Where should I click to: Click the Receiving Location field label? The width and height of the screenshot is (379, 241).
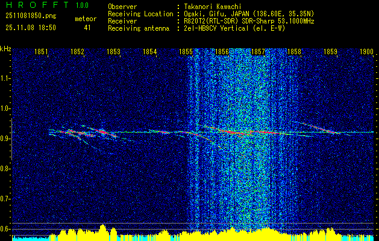tap(140, 14)
